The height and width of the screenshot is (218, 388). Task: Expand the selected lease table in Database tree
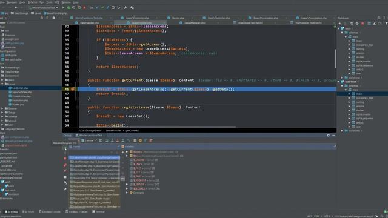(x=349, y=94)
